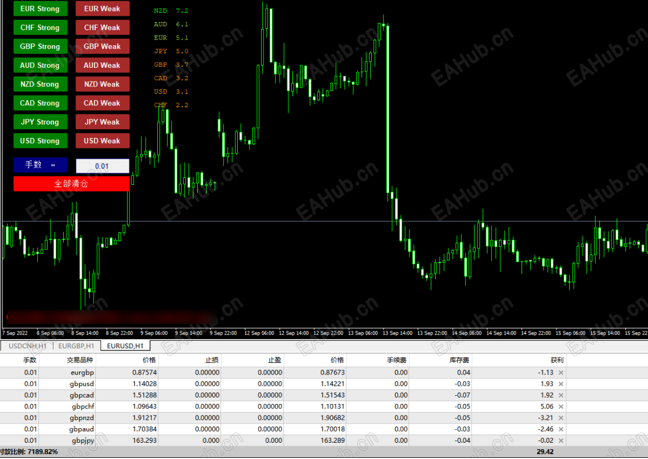Image resolution: width=648 pixels, height=459 pixels.
Task: Close the gbpcad position X icon
Action: pyautogui.click(x=561, y=395)
